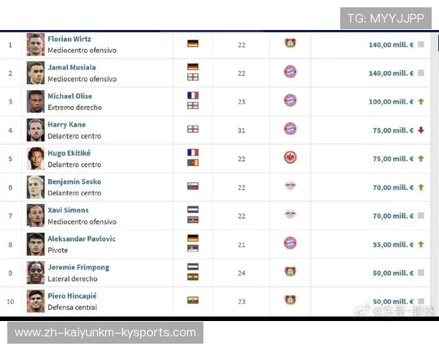Open Florian Wirtz's player profile link

(x=70, y=39)
